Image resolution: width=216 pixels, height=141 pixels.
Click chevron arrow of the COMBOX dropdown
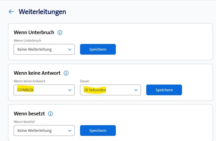pyautogui.click(x=70, y=90)
